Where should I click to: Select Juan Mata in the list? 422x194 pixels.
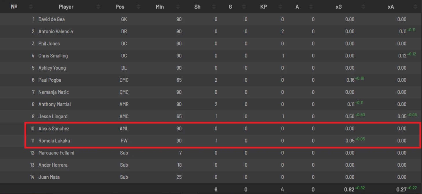49,177
